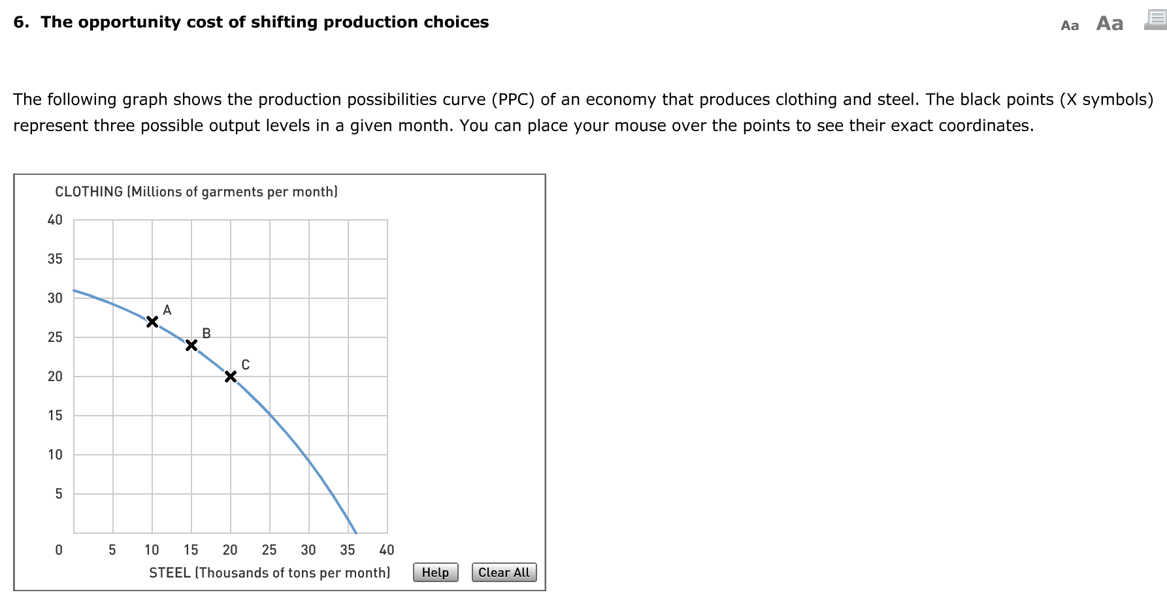Image resolution: width=1167 pixels, height=616 pixels.
Task: Click the larger Aa text-size icon
Action: [x=1109, y=23]
